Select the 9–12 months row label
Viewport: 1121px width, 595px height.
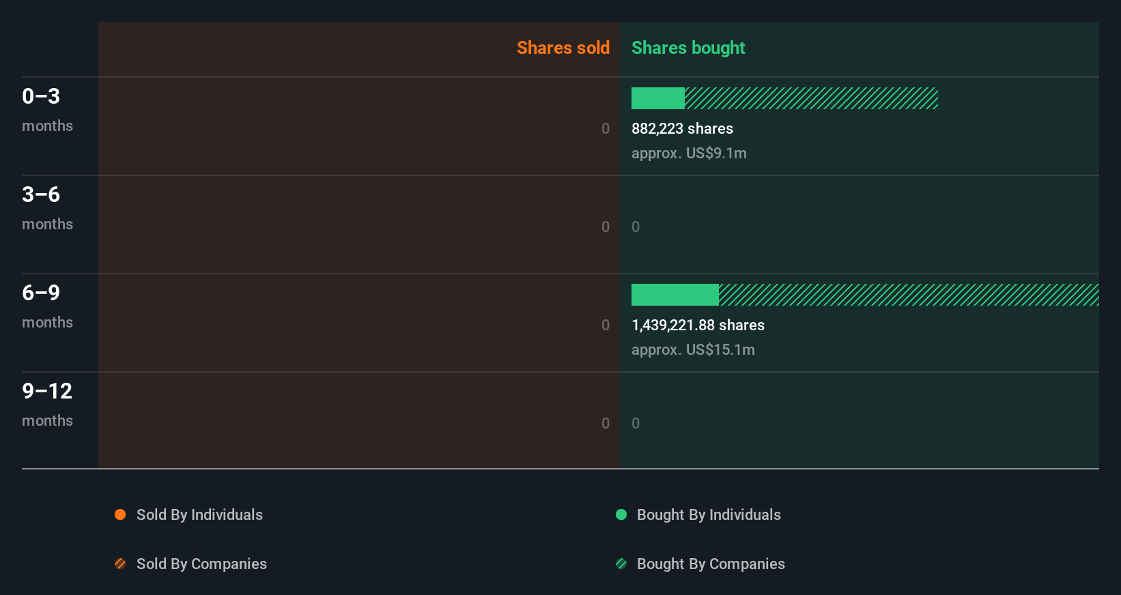point(47,404)
